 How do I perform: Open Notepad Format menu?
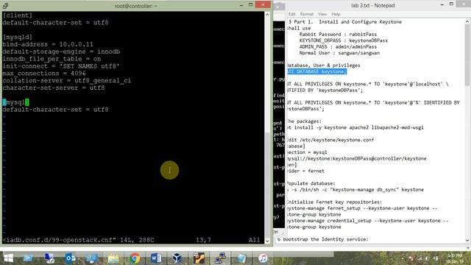306,14
